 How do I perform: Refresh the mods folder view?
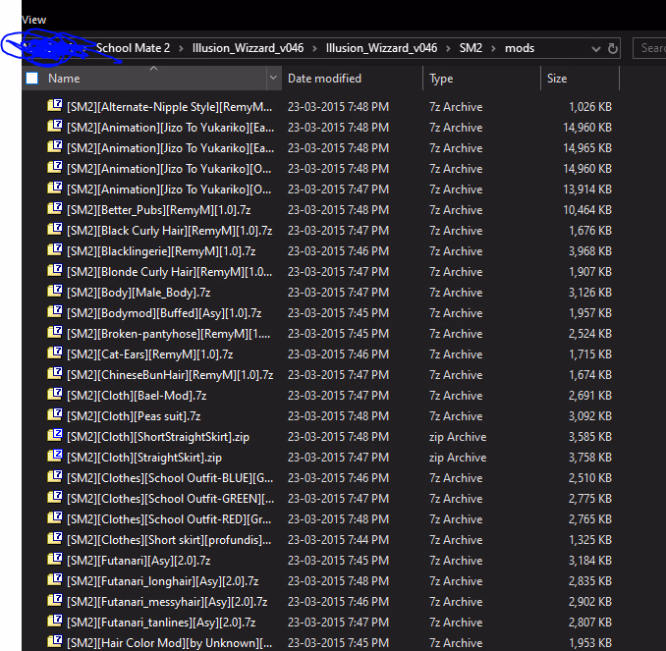click(x=613, y=48)
